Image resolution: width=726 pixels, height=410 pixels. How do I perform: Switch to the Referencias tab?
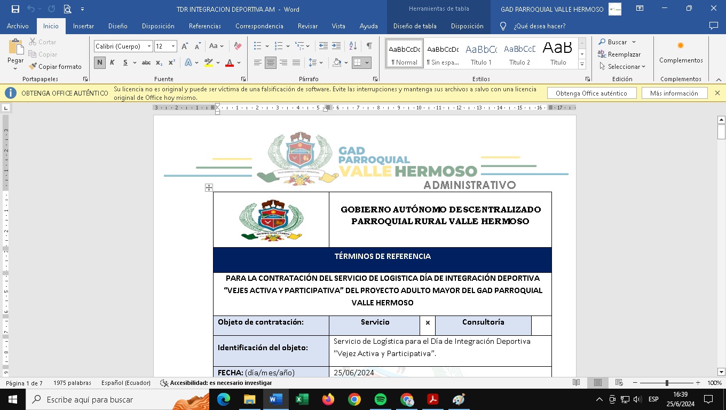(204, 26)
